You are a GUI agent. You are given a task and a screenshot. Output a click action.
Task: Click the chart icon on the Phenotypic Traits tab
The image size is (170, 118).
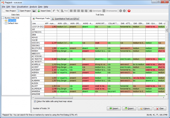click(x=34, y=18)
